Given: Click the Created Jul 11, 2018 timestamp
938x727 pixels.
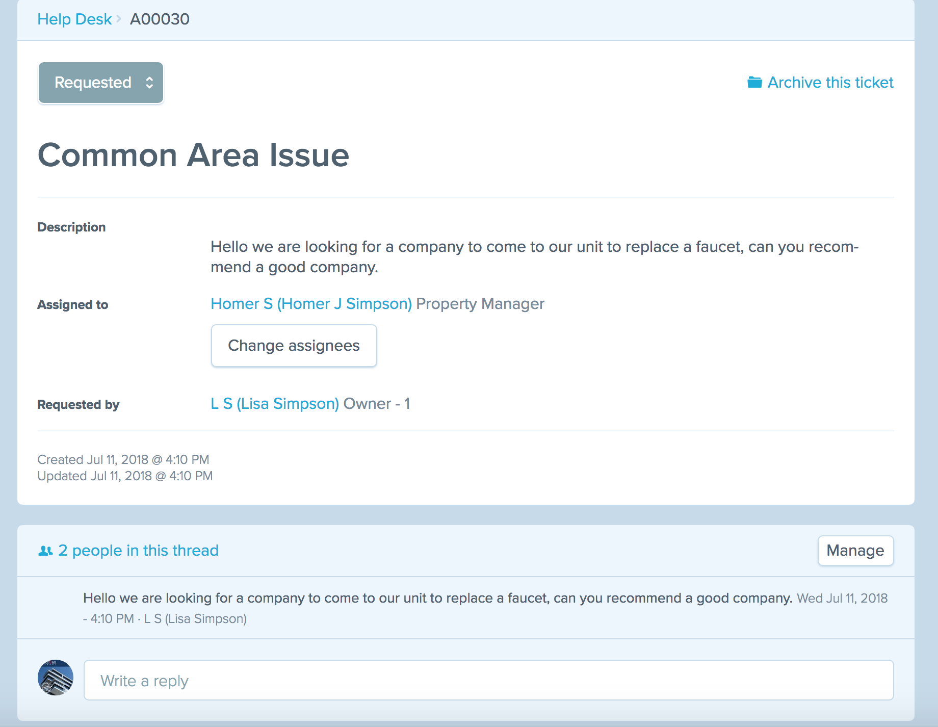Looking at the screenshot, I should pos(123,459).
